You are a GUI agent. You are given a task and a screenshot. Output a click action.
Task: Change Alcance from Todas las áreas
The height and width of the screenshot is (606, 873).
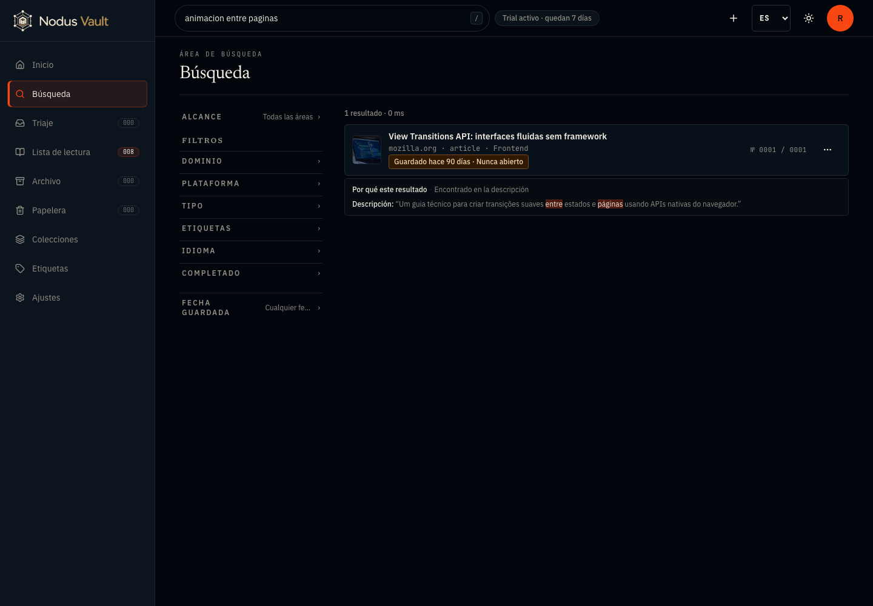point(251,117)
